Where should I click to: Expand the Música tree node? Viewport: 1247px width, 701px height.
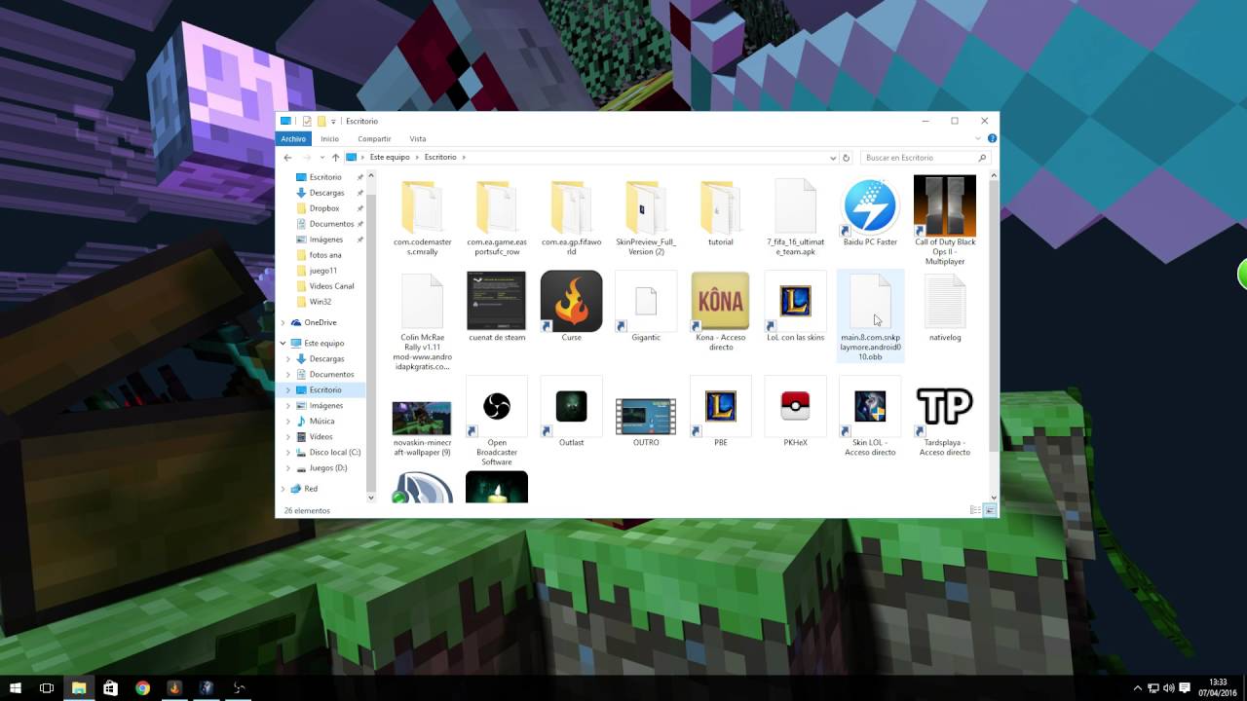tap(289, 422)
